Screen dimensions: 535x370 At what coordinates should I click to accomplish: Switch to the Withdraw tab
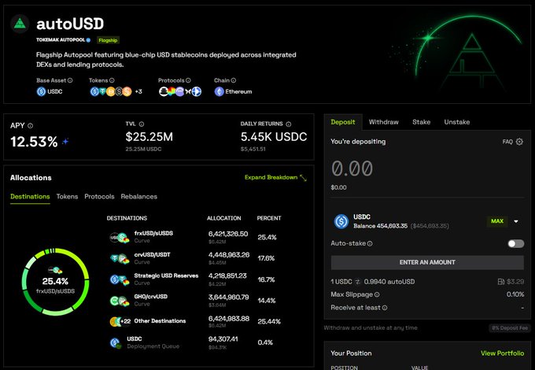coord(383,122)
